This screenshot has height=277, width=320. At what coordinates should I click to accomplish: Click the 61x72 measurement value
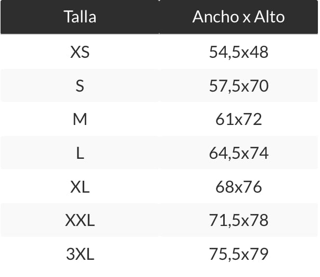click(x=238, y=119)
